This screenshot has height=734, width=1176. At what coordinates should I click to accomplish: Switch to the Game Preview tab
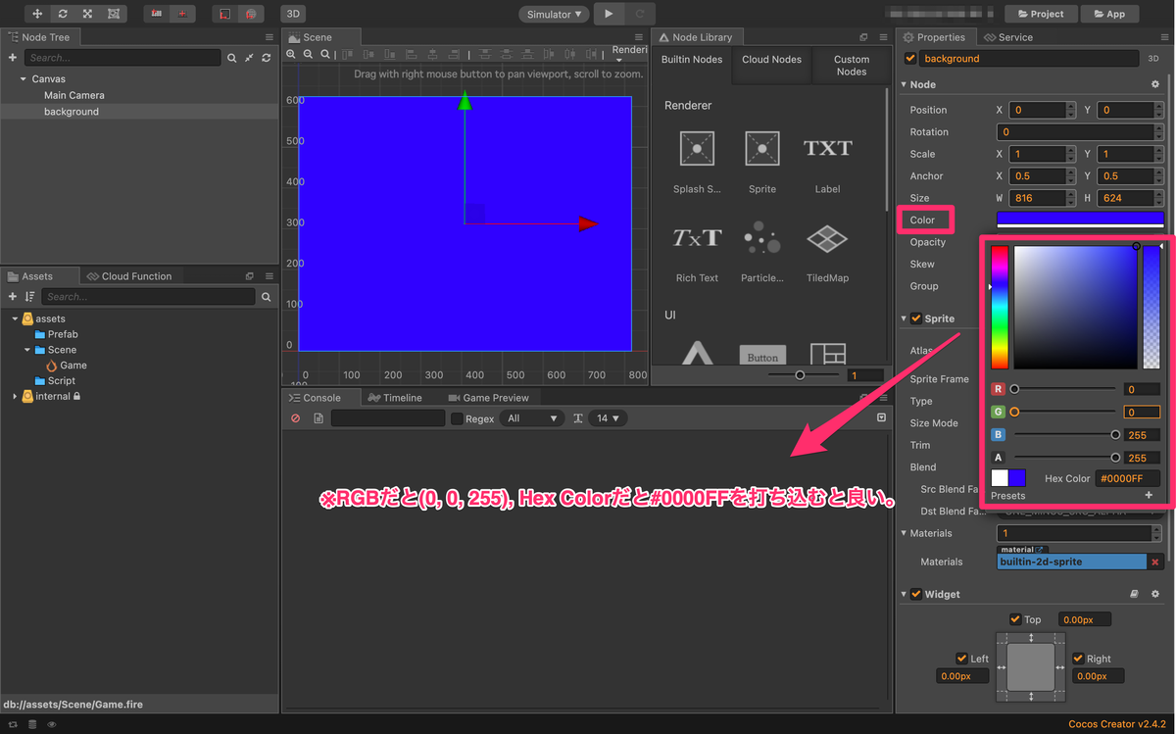coord(488,398)
